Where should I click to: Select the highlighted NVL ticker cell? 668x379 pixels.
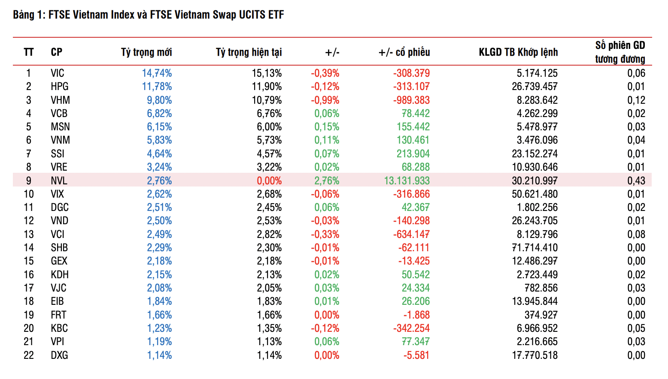(x=59, y=180)
